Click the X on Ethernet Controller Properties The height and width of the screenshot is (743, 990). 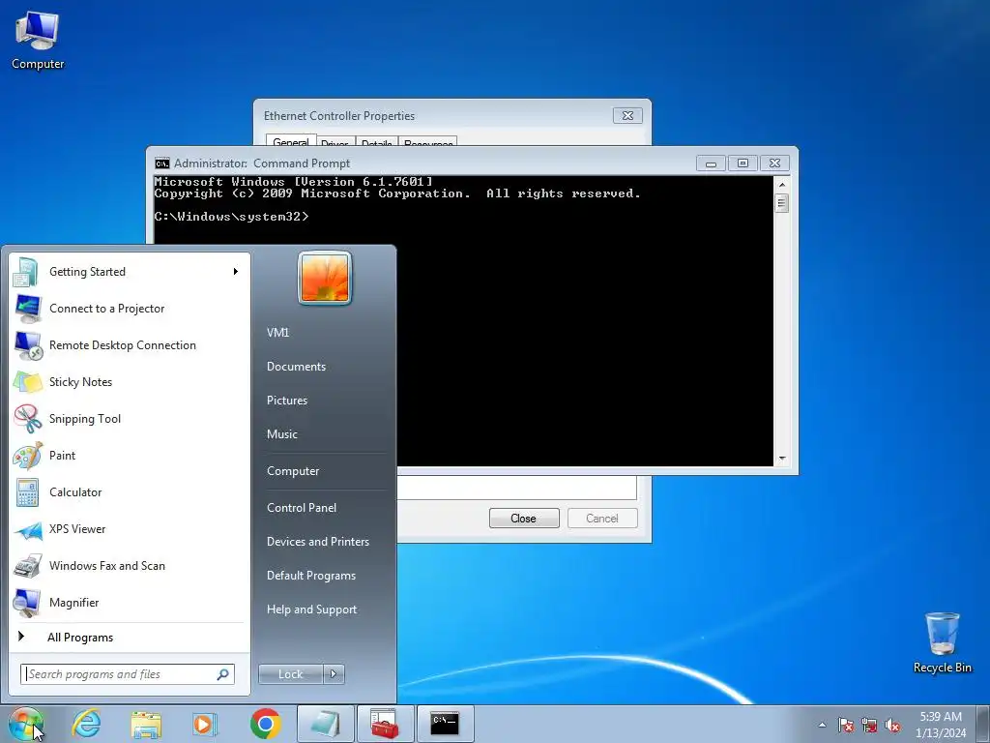[627, 116]
